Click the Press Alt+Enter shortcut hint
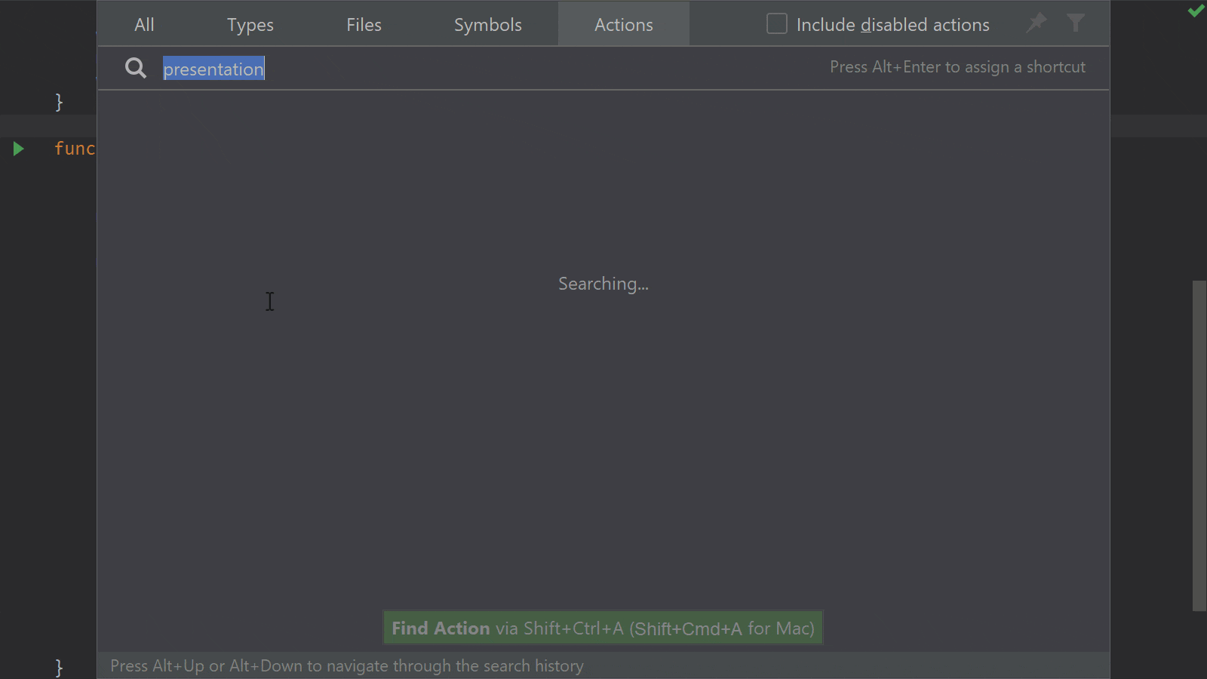1207x679 pixels. 957,67
